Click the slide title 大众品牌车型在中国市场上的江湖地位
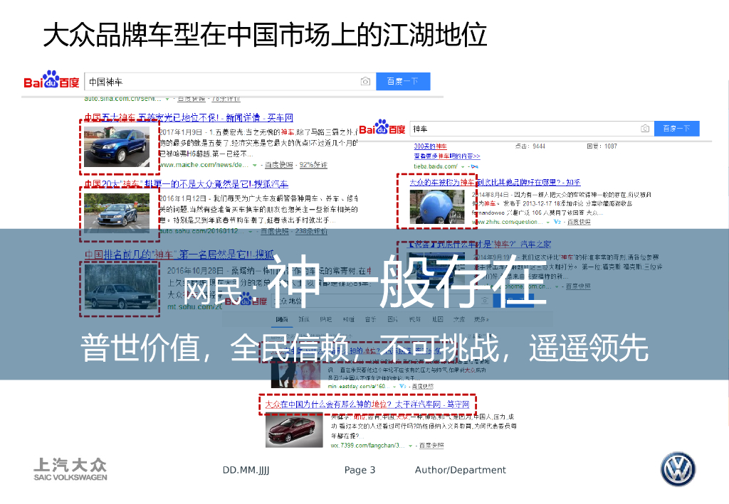 (x=265, y=35)
